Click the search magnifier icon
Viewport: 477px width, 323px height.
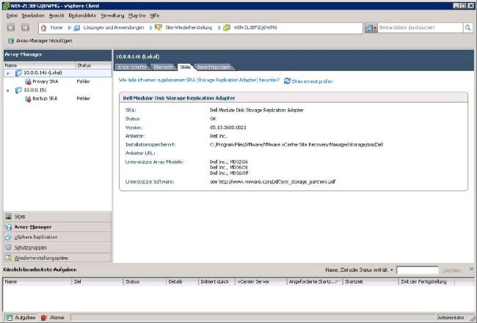click(x=467, y=27)
